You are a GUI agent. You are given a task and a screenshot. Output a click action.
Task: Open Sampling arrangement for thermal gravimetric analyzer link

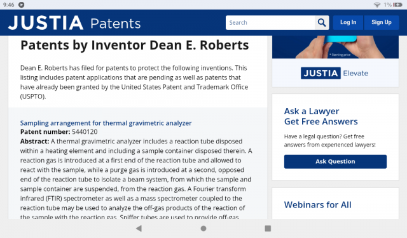tap(106, 123)
